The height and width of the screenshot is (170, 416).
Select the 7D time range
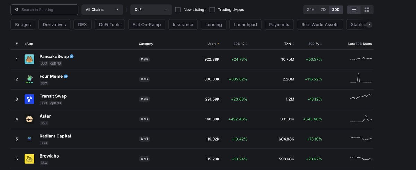tap(323, 10)
